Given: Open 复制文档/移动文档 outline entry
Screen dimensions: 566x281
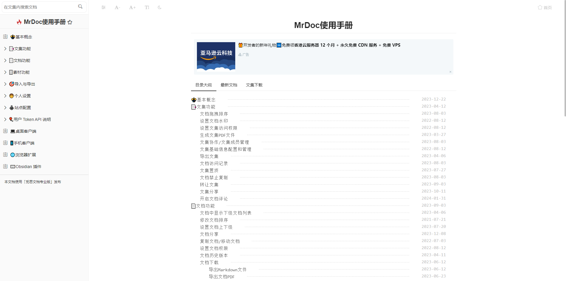Looking at the screenshot, I should coord(220,241).
